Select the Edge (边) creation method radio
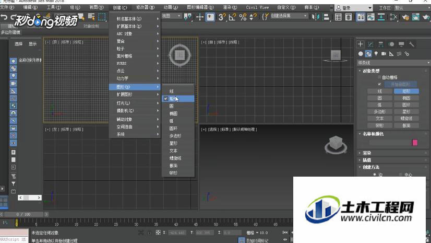The width and height of the screenshot is (431, 243). pos(374,175)
